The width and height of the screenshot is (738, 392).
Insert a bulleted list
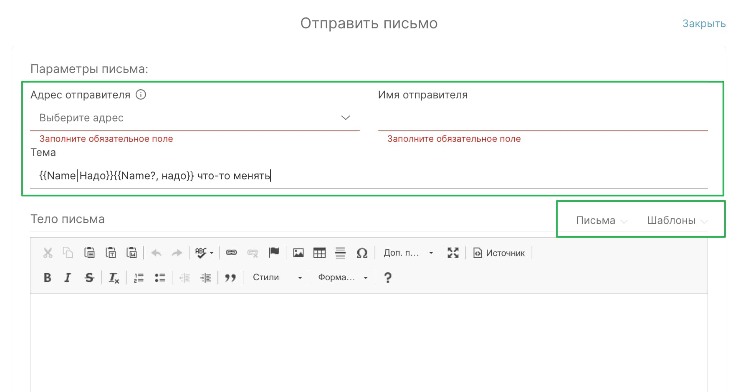click(160, 278)
